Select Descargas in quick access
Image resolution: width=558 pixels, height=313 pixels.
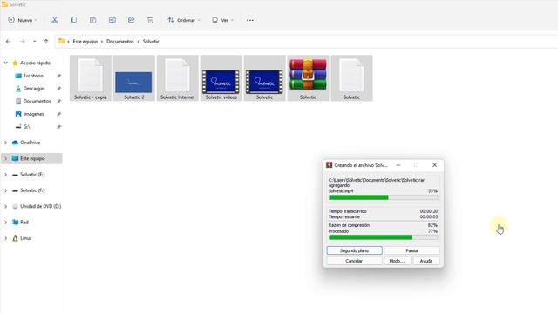tap(34, 89)
